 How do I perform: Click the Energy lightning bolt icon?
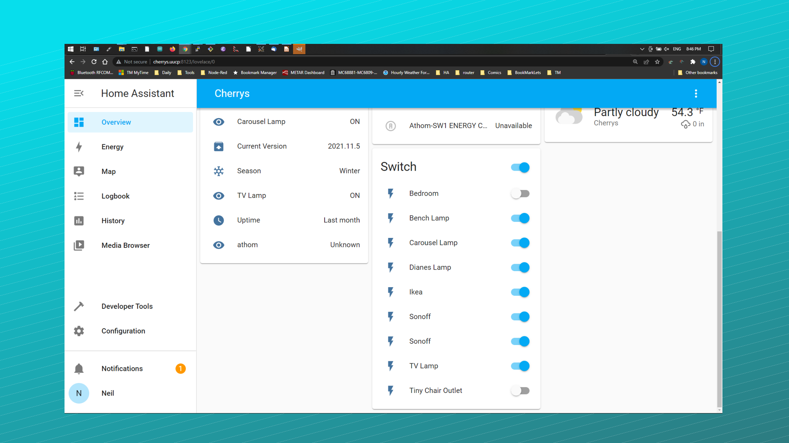79,147
